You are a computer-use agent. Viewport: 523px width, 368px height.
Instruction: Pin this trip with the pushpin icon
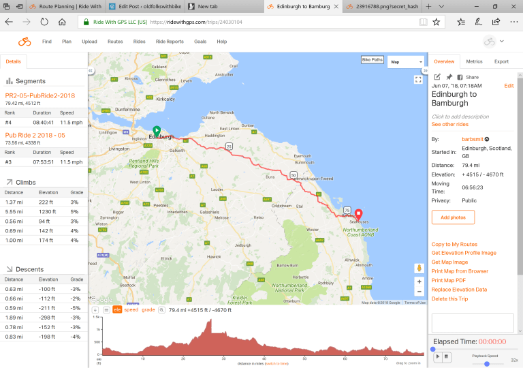click(x=449, y=77)
